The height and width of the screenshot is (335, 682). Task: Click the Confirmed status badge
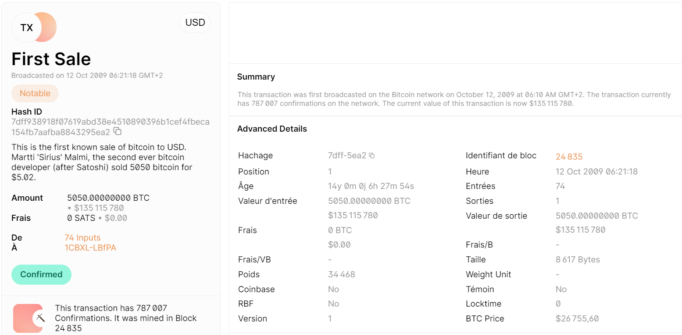(41, 274)
